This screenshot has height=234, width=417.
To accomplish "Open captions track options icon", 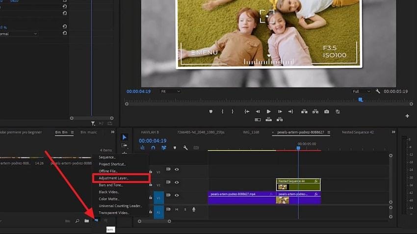I will (x=196, y=148).
